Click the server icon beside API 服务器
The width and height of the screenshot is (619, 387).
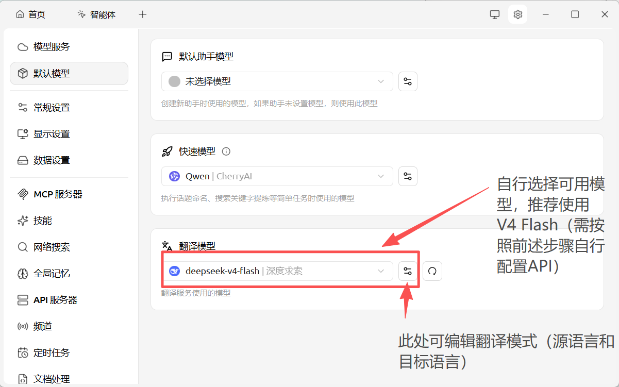(x=23, y=300)
